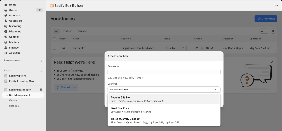The height and width of the screenshot is (131, 282).
Task: Click the Chat with us button
Action: pos(66,87)
